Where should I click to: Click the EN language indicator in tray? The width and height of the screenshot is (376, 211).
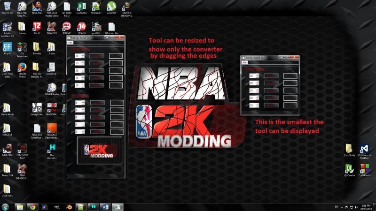337,207
